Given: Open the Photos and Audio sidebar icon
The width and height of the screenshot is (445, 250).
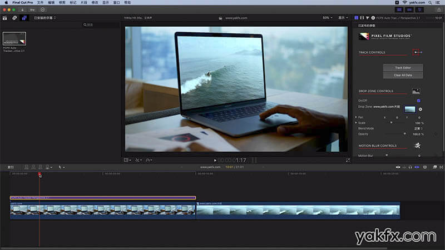Looking at the screenshot, I should tap(14, 18).
